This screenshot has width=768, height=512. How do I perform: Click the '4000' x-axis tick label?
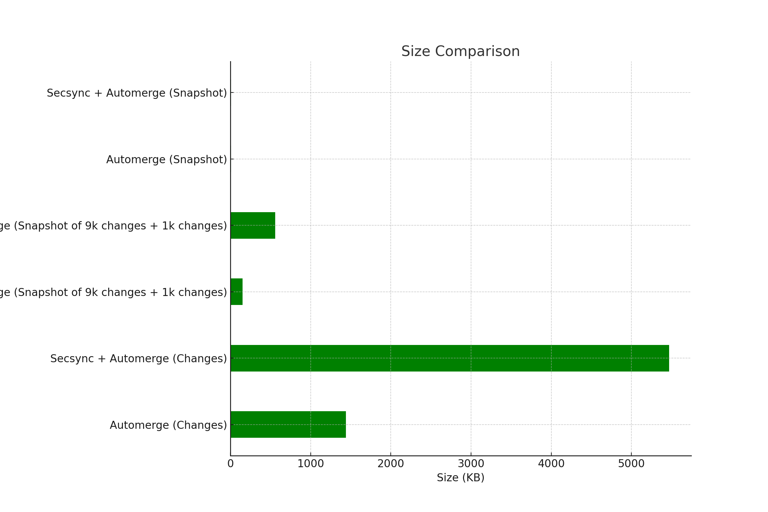551,464
